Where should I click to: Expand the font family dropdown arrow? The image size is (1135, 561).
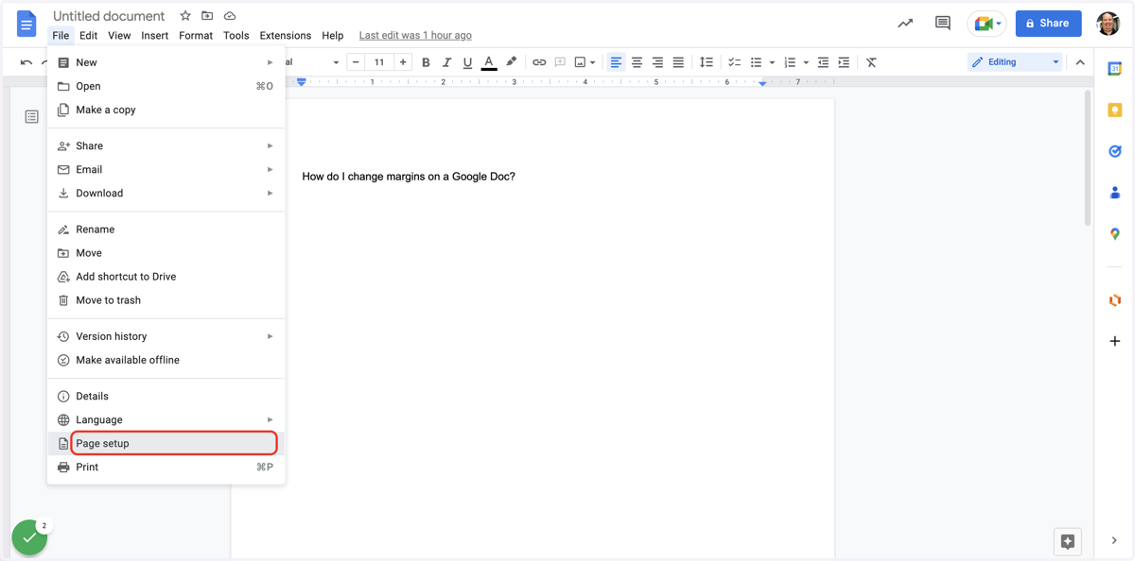pos(336,63)
